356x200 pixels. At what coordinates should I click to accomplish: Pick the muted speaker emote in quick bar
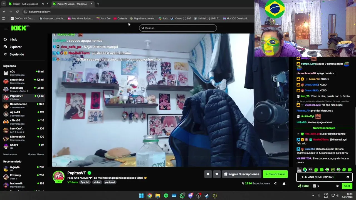coord(310,170)
